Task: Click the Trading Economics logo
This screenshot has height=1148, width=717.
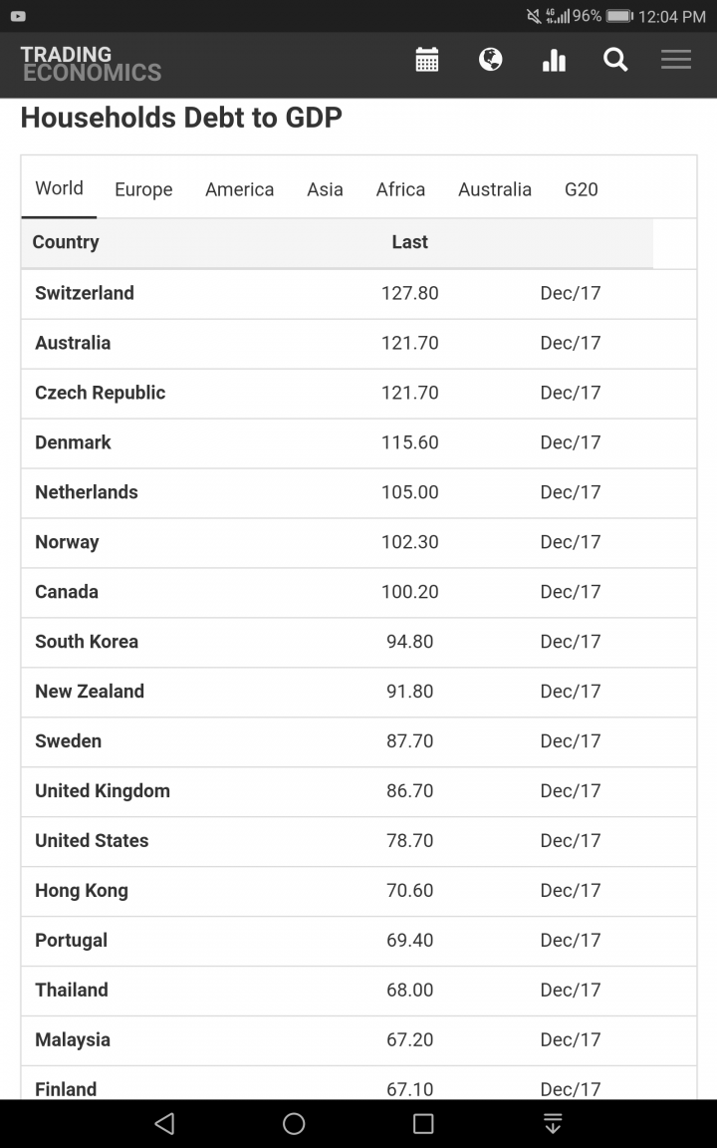Action: click(91, 64)
